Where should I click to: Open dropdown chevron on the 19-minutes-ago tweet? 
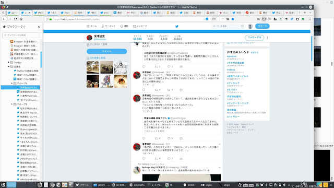(x=219, y=96)
